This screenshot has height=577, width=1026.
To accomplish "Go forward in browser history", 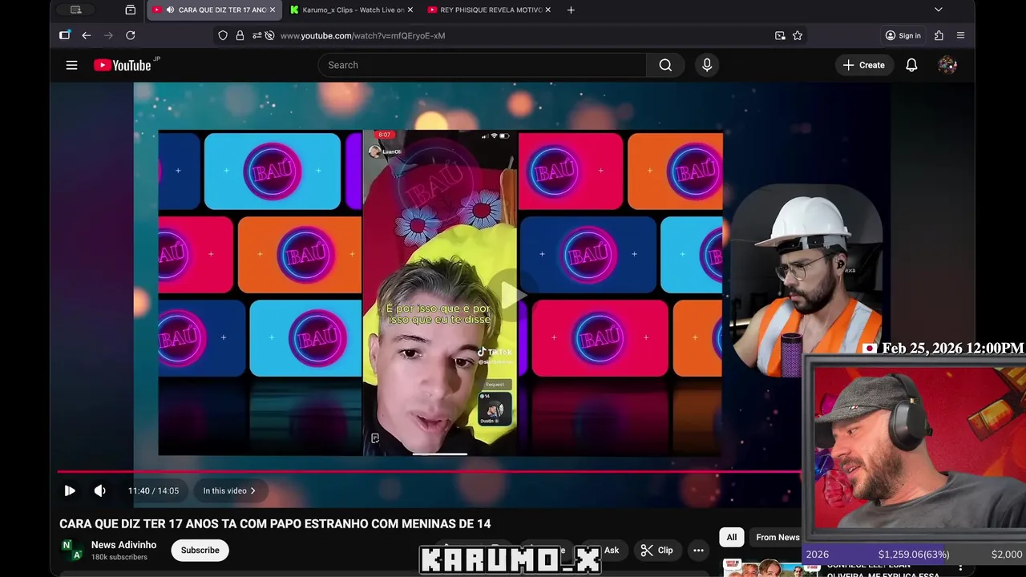I will pyautogui.click(x=108, y=35).
